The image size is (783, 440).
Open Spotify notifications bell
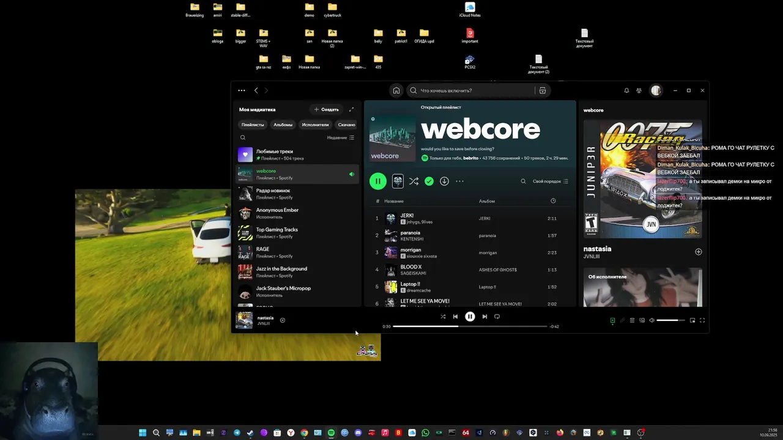[x=626, y=90]
